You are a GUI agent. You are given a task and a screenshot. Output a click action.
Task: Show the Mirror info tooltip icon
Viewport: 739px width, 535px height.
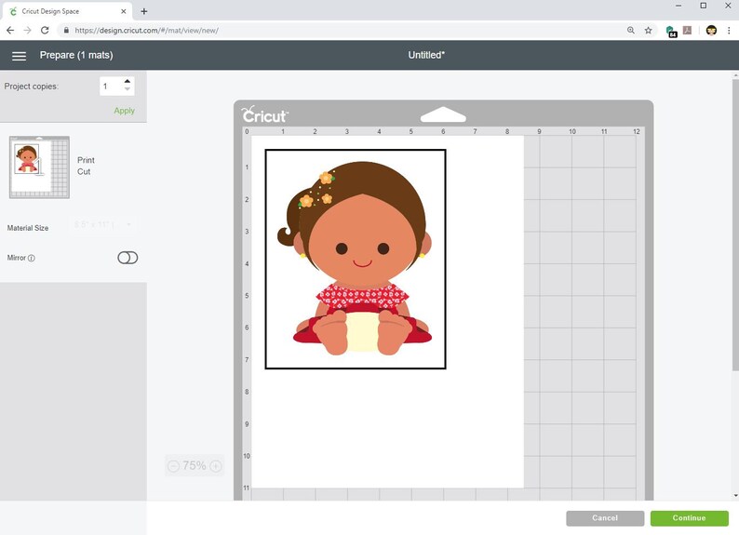point(32,258)
